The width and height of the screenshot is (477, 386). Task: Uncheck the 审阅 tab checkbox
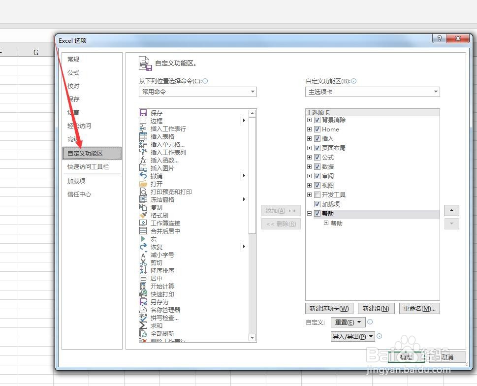[317, 176]
